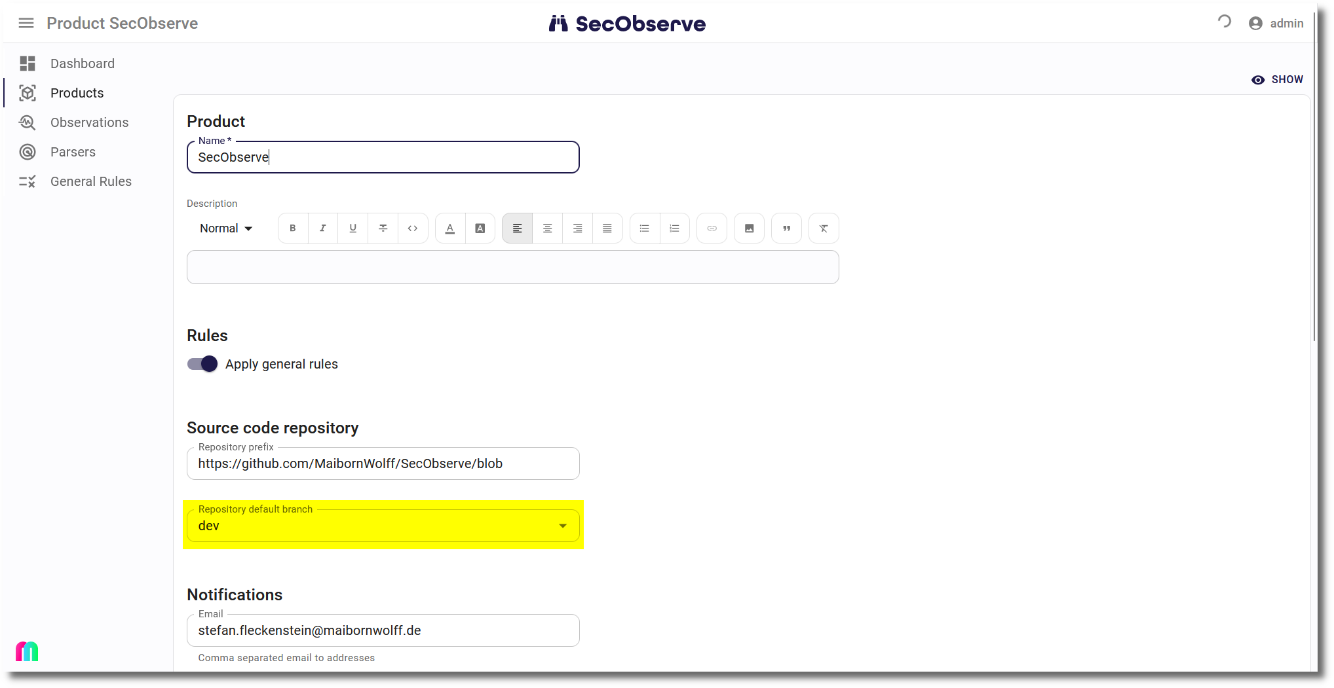The image size is (1334, 688).
Task: Insert an image into the description
Action: (749, 228)
